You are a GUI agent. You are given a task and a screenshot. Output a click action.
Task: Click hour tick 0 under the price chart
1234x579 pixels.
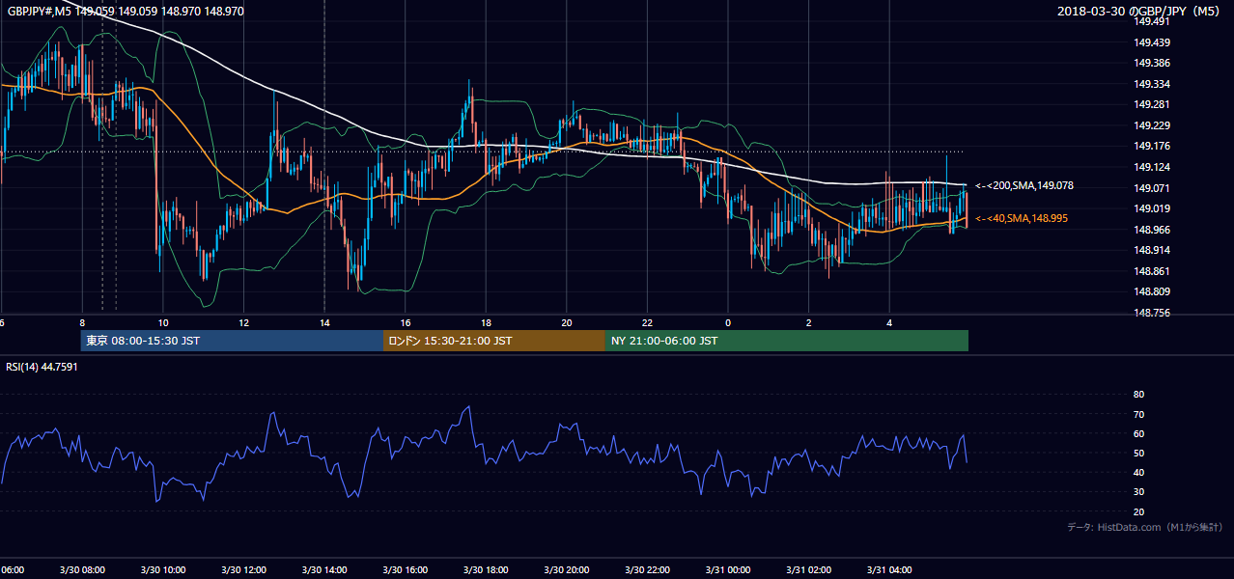728,323
